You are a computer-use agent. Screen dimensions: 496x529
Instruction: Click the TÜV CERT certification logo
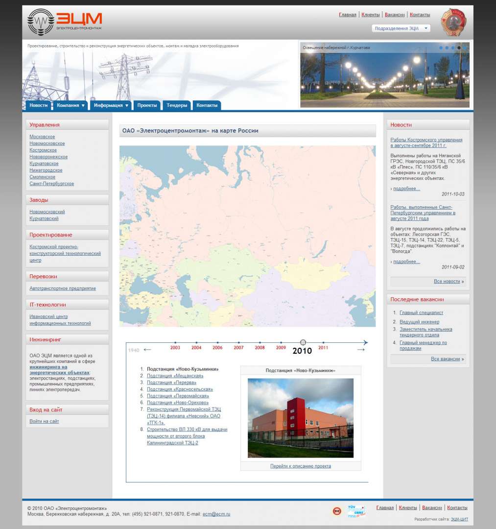tap(356, 511)
